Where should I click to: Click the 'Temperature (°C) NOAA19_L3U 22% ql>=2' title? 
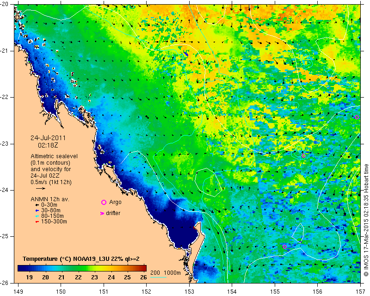coord(81,259)
